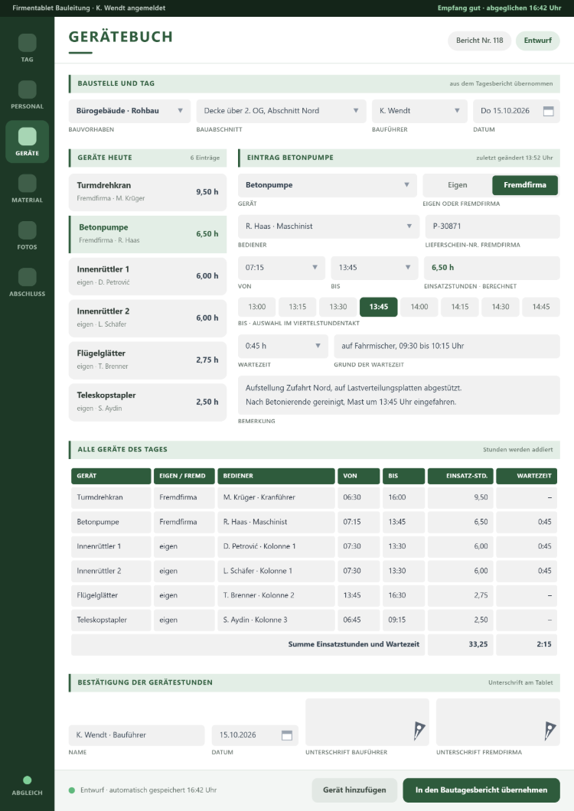Click into the Bemerkung text area

(x=399, y=395)
